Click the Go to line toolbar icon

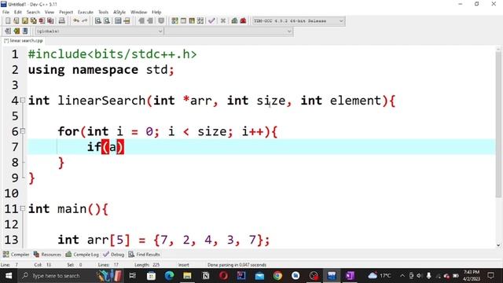coord(127,21)
